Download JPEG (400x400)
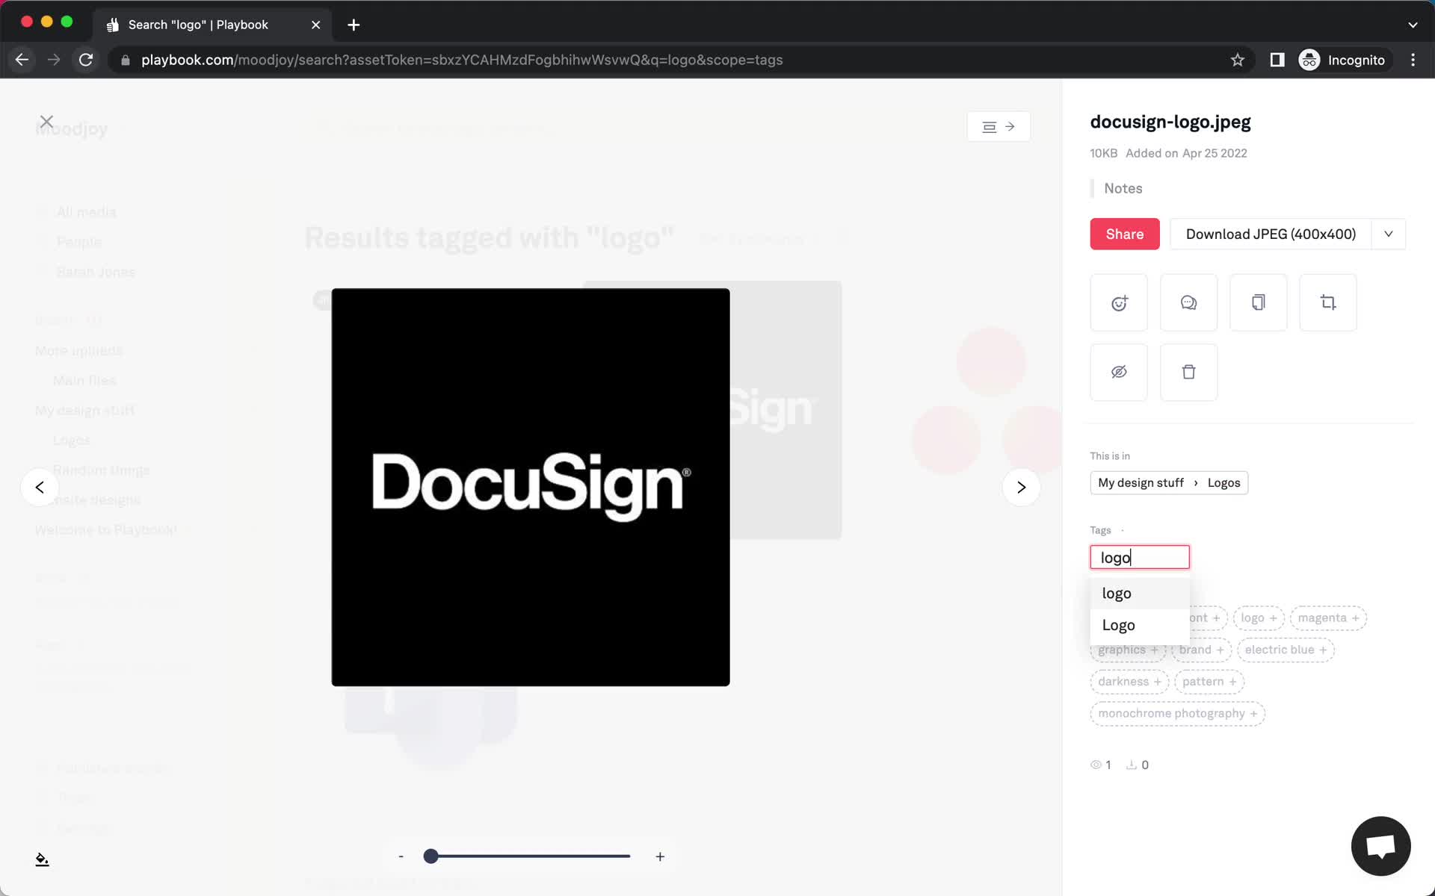 1271,234
